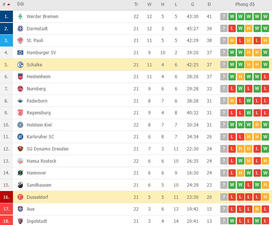Click the Hannover 96 crest
Image resolution: width=272 pixels, height=225 pixels.
coord(20,173)
